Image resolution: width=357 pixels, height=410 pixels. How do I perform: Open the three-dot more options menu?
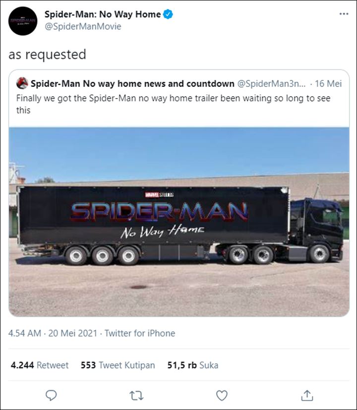tap(344, 14)
